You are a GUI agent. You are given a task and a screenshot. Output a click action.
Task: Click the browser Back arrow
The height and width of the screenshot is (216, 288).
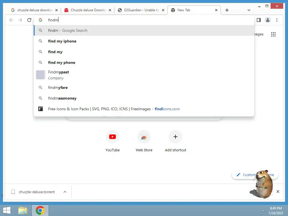(x=11, y=20)
